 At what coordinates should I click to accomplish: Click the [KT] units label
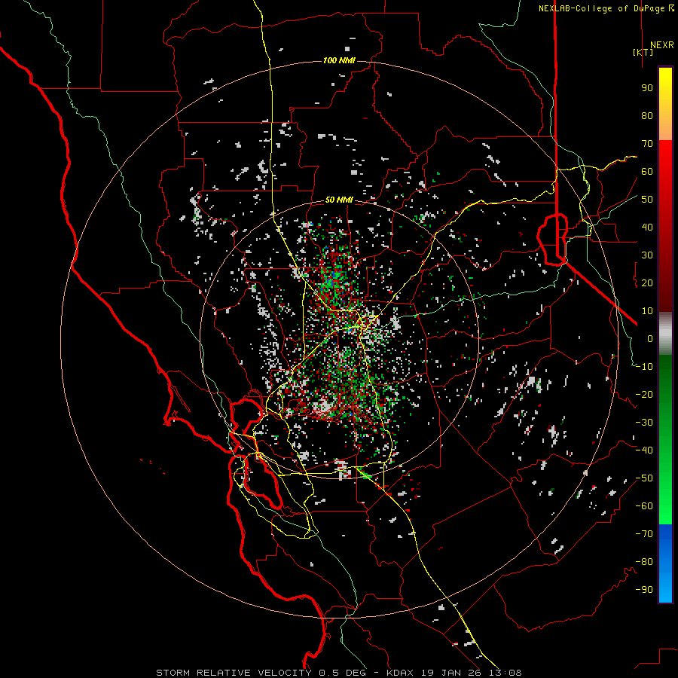pos(643,52)
